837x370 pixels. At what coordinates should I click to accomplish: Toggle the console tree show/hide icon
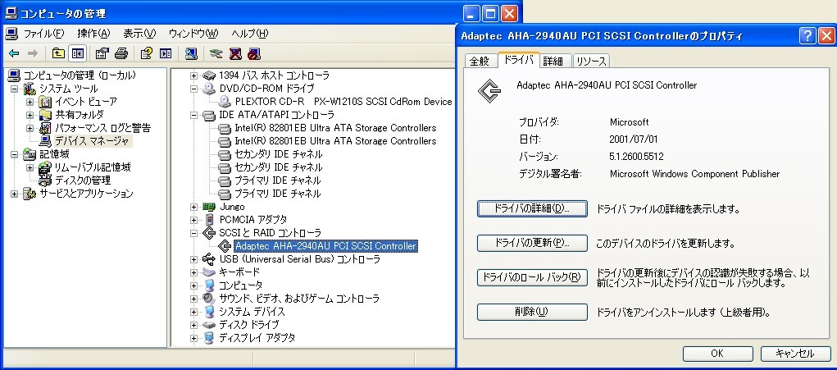(78, 53)
